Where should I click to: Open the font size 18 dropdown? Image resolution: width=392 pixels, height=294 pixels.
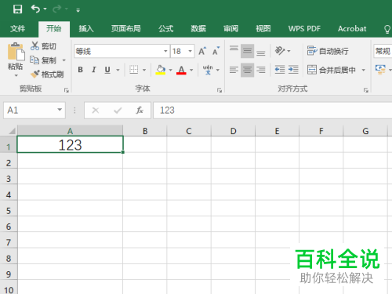click(191, 51)
